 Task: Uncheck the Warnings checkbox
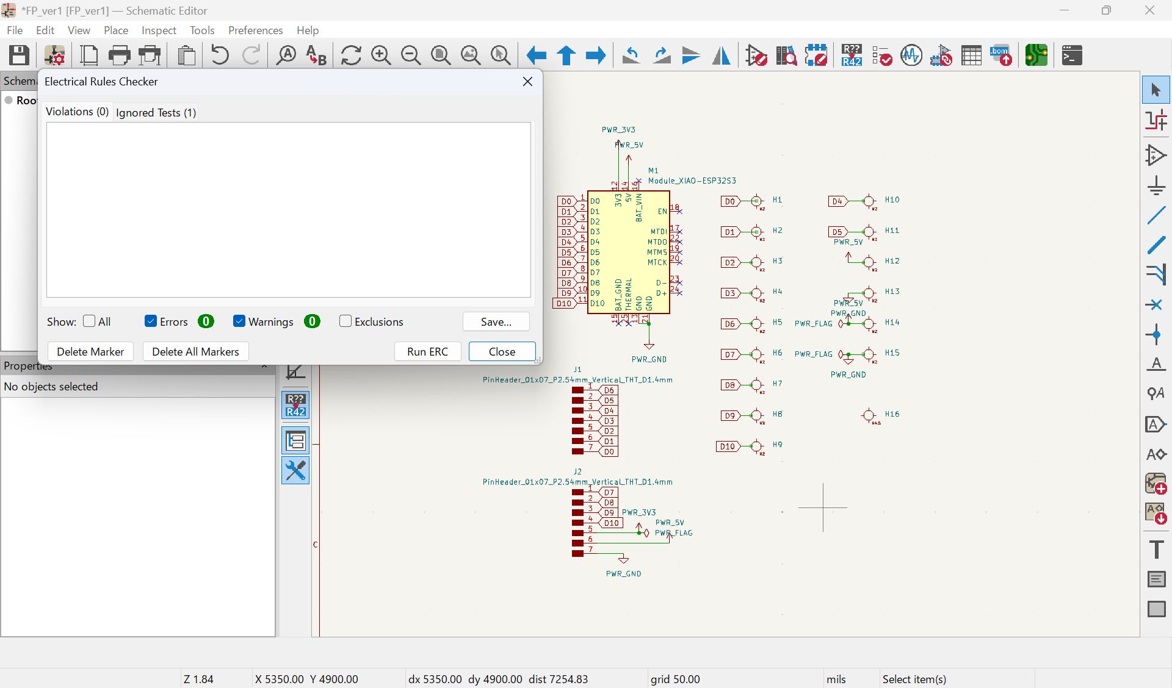(x=239, y=321)
